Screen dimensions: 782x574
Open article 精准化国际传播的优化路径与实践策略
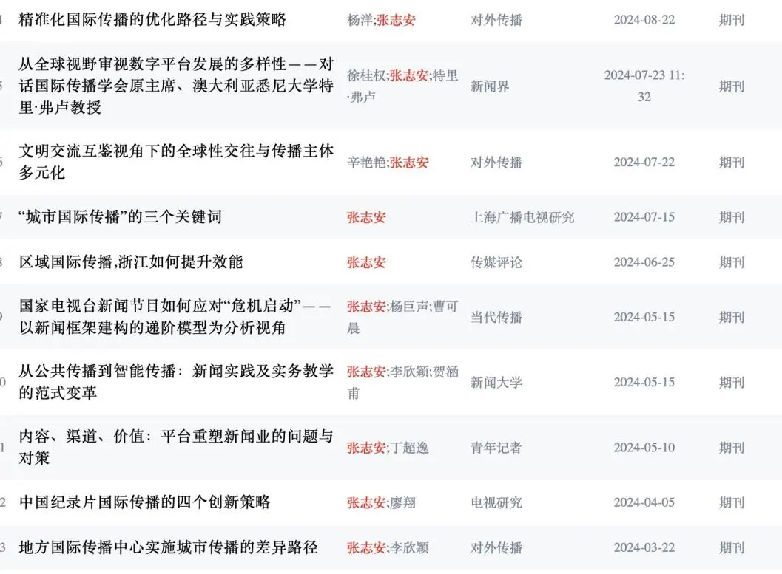pyautogui.click(x=152, y=19)
